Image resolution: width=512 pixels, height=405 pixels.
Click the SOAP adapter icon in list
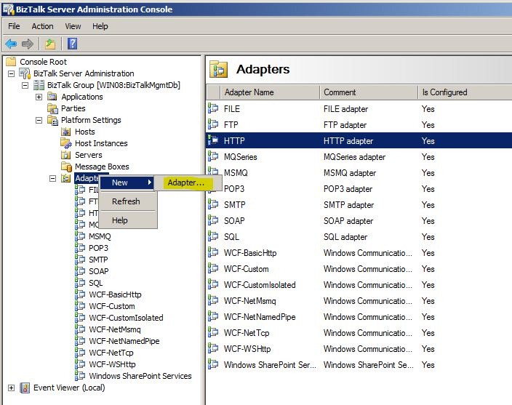(213, 220)
